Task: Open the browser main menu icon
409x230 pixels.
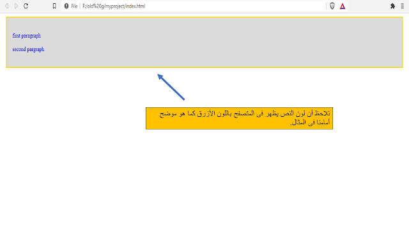Action: coord(403,6)
